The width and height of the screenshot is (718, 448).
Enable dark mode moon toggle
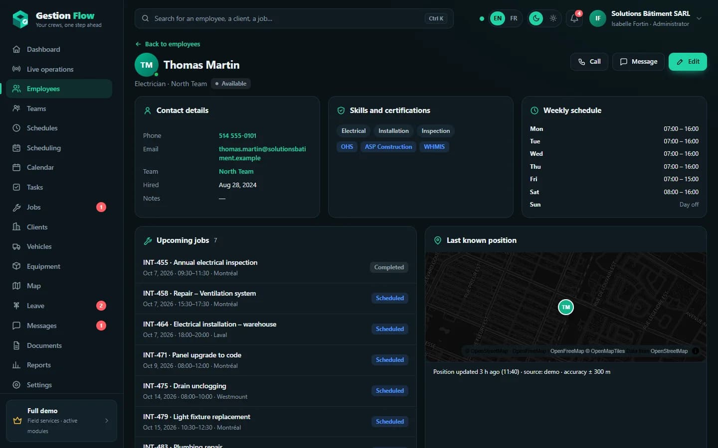[x=536, y=18]
